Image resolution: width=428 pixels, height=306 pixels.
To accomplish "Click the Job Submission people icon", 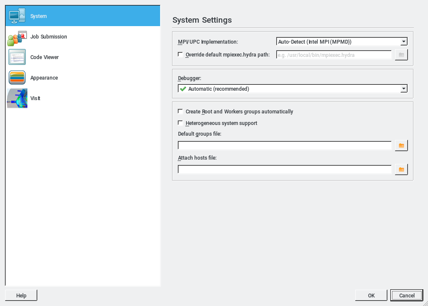I will tap(17, 37).
